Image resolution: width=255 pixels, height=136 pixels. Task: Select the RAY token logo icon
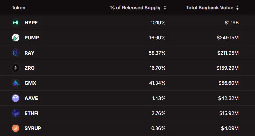15,53
